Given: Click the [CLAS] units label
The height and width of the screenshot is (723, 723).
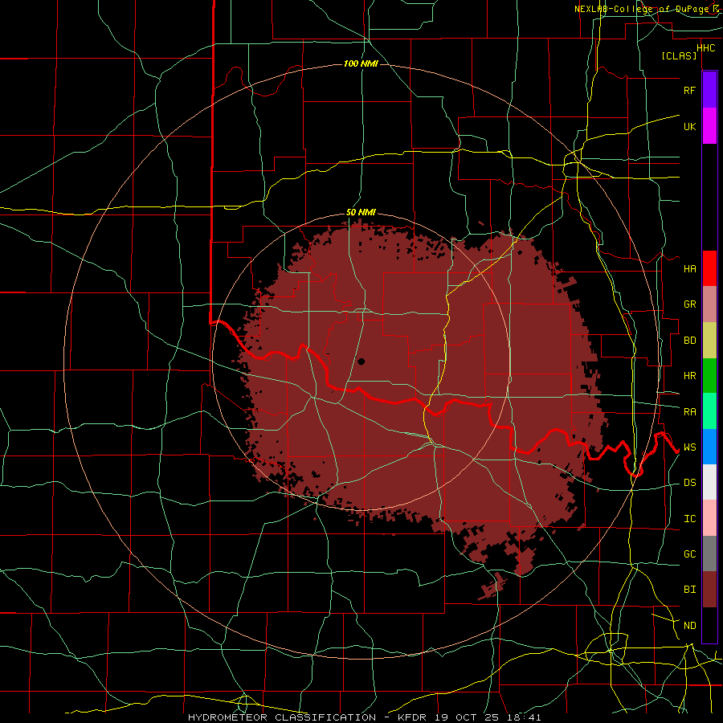Looking at the screenshot, I should click(679, 56).
